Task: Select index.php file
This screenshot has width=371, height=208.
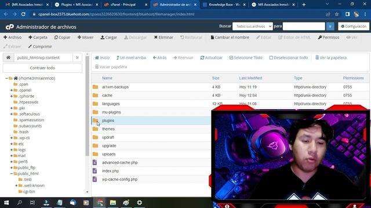Action: (x=111, y=171)
